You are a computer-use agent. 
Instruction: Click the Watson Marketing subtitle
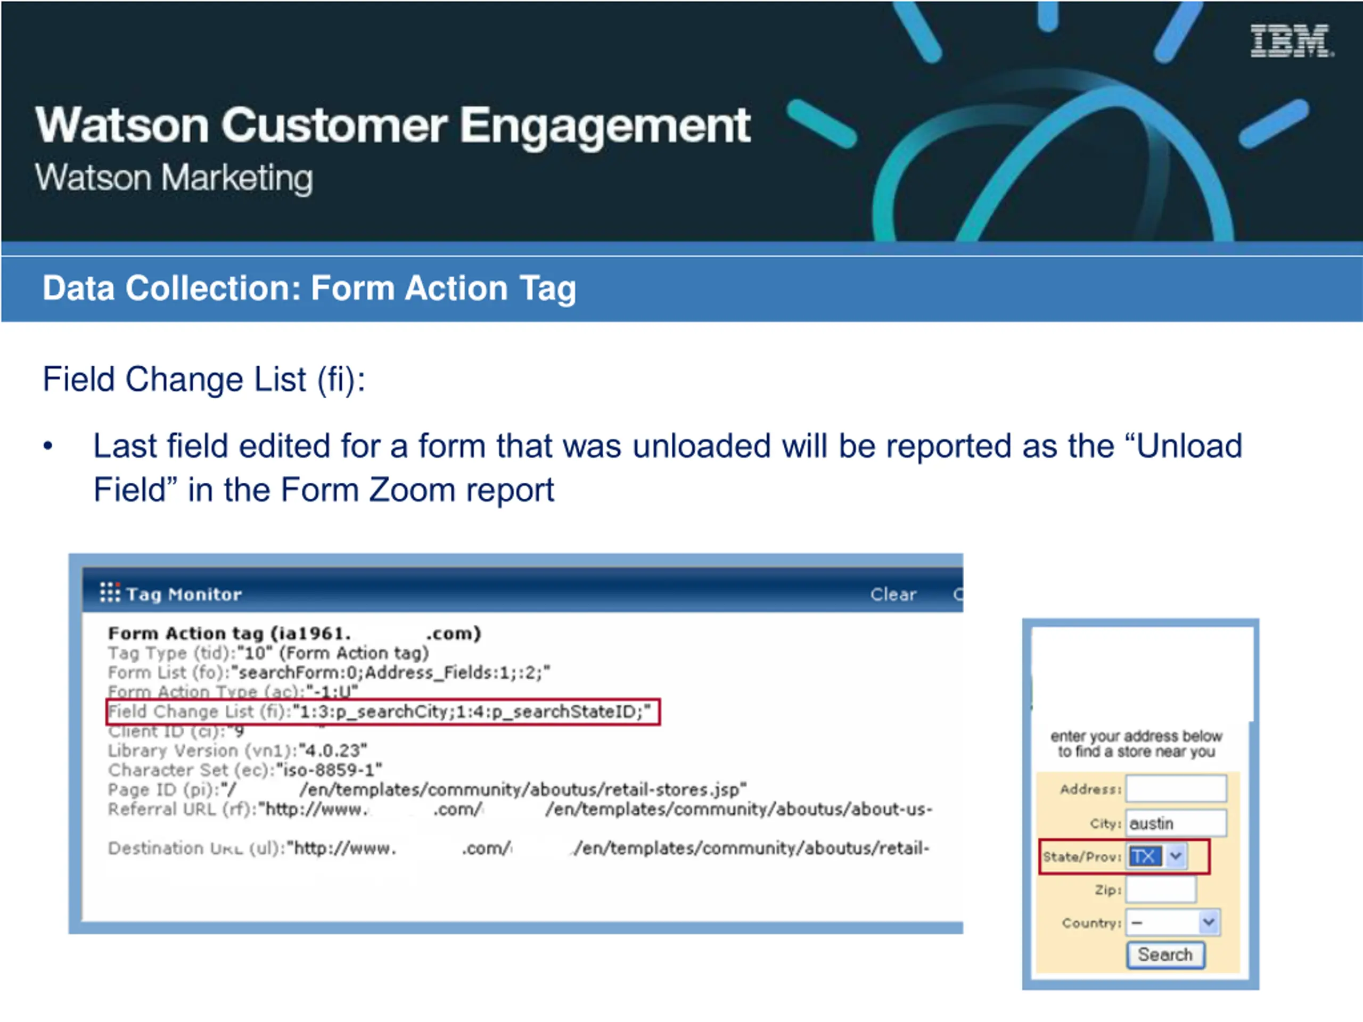174,178
